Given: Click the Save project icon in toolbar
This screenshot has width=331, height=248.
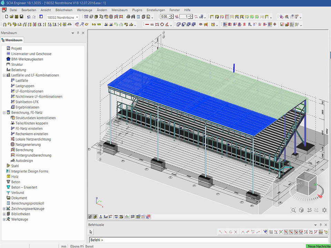Looking at the screenshot, I should tap(21, 17).
